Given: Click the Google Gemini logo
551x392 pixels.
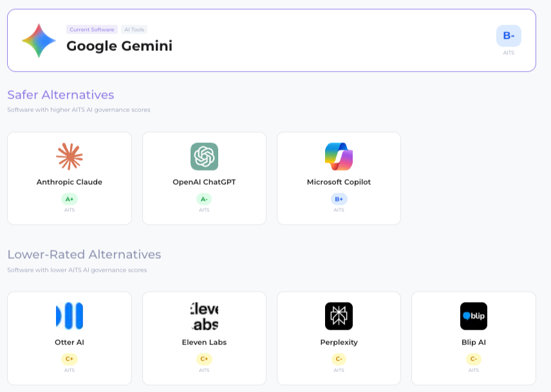Looking at the screenshot, I should point(39,40).
